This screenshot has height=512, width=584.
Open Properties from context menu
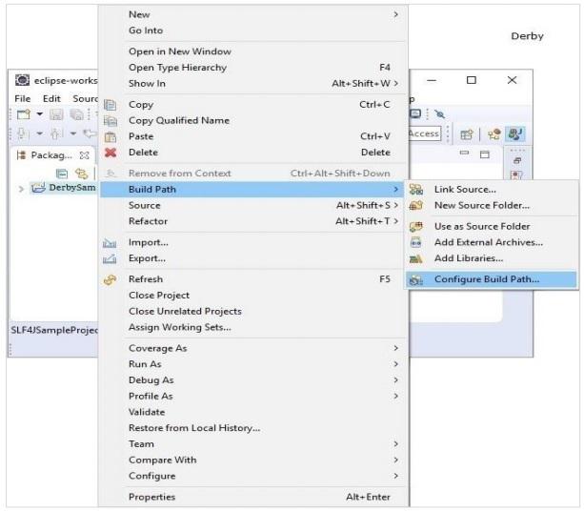coord(252,497)
